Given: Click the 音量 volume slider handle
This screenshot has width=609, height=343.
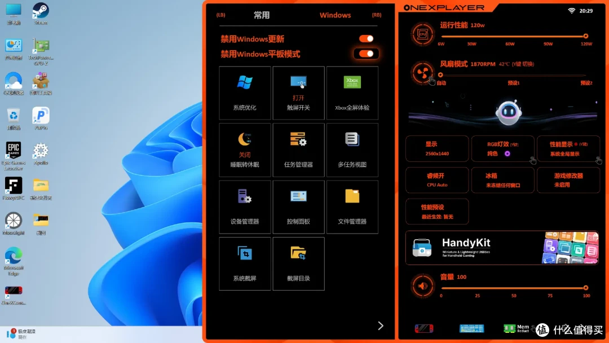Looking at the screenshot, I should tap(585, 288).
